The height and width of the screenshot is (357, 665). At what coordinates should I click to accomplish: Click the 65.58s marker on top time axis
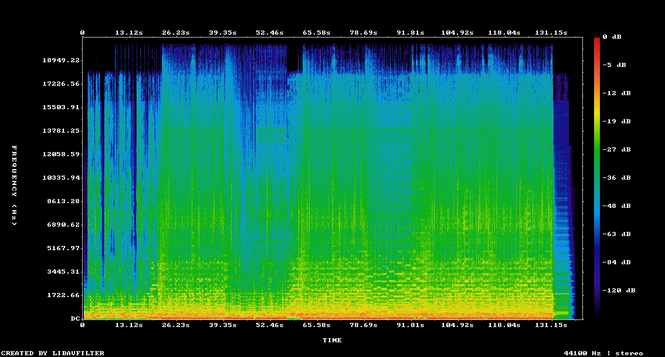[316, 33]
